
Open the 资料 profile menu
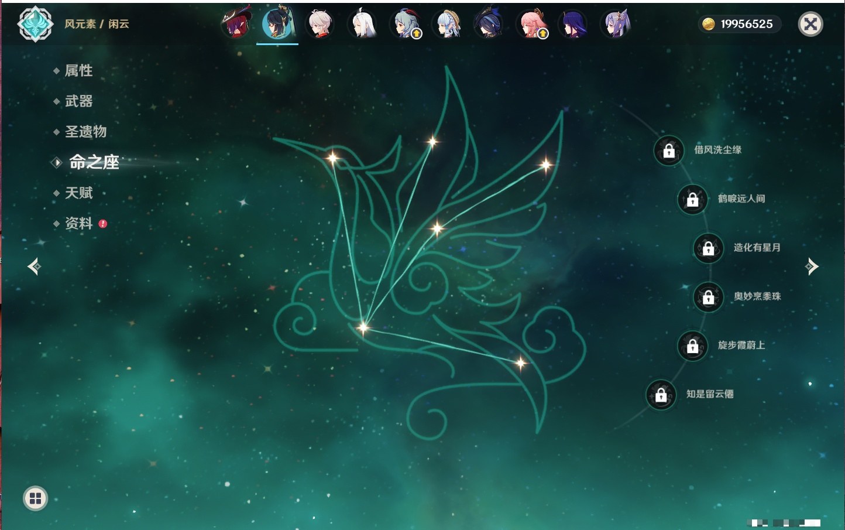tap(78, 223)
